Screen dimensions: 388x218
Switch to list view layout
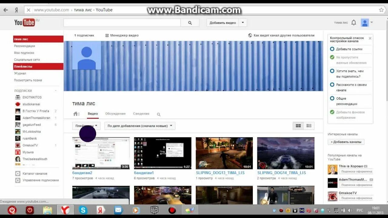(309, 126)
